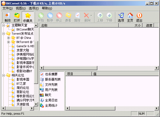Click the 主题聊天室 chat folder icon
Image resolution: width=160 pixels, height=117 pixels.
click(8, 25)
